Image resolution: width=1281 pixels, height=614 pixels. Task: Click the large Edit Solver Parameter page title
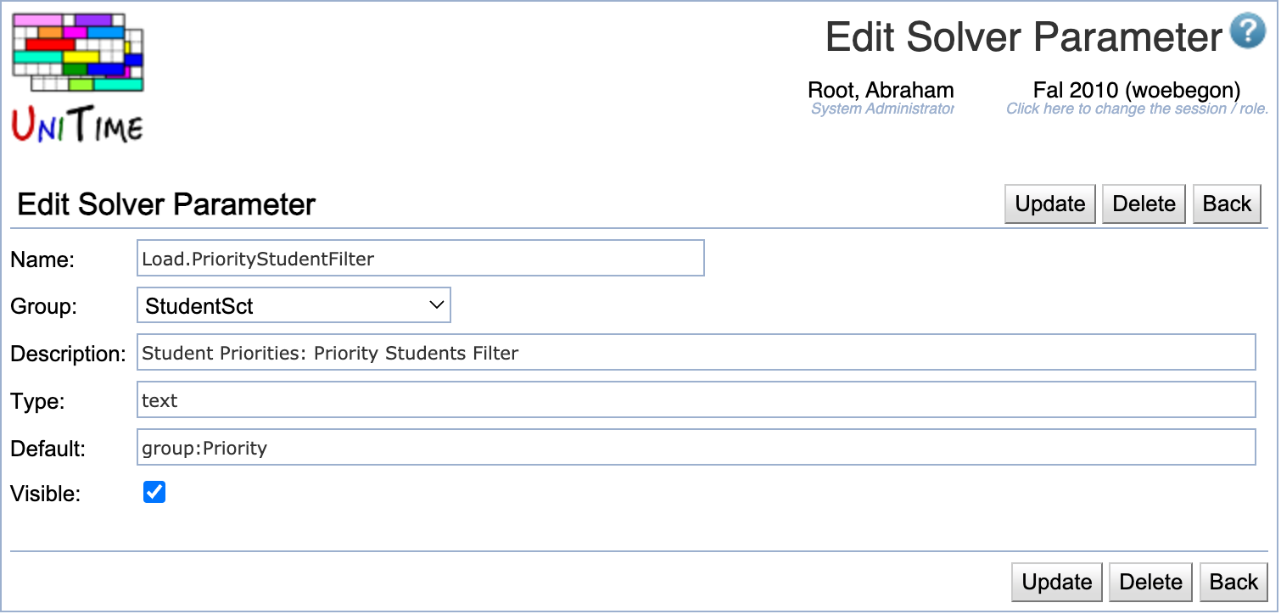1023,37
